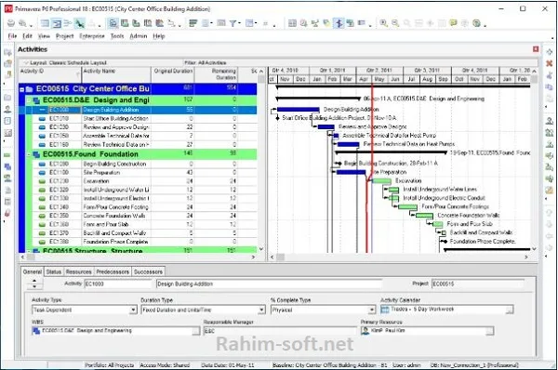Click the Activity Name column header
Image resolution: width=558 pixels, height=370 pixels.
(116, 74)
